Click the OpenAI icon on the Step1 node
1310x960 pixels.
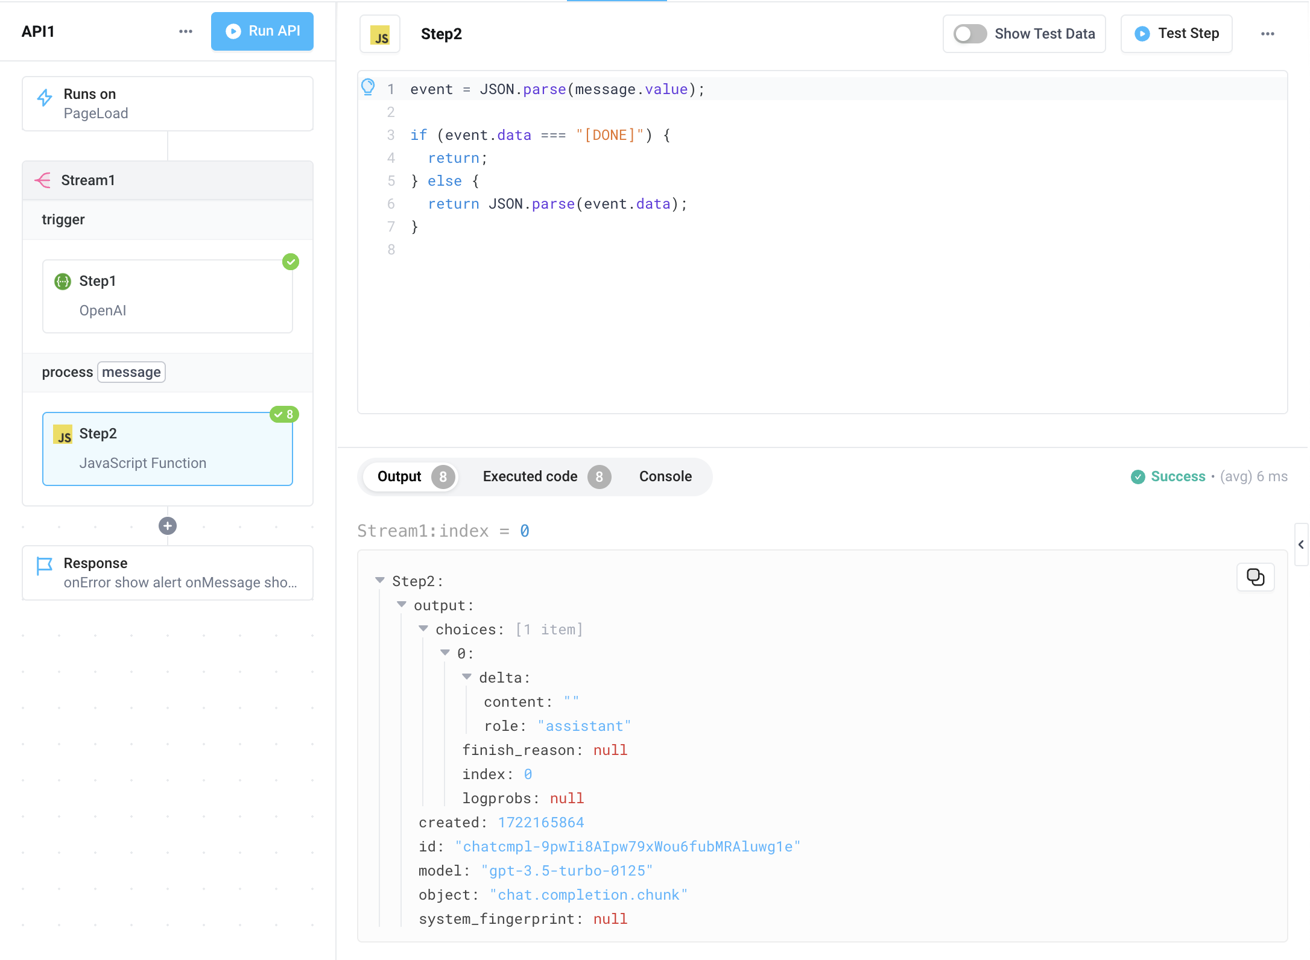coord(62,281)
